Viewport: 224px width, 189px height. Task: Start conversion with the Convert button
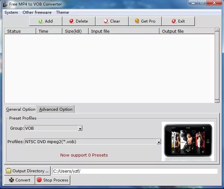pos(20,180)
